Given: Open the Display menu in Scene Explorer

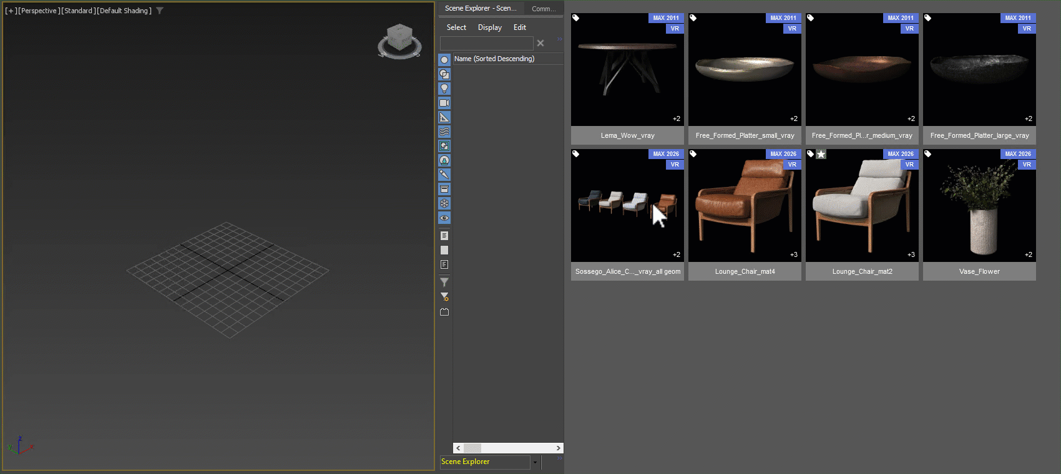Looking at the screenshot, I should [490, 27].
